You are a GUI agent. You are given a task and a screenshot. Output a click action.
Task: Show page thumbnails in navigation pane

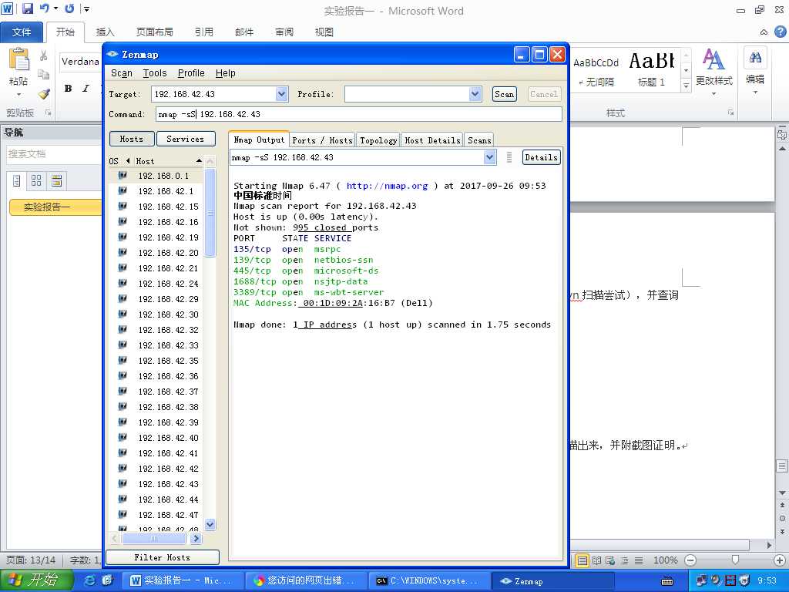point(36,180)
